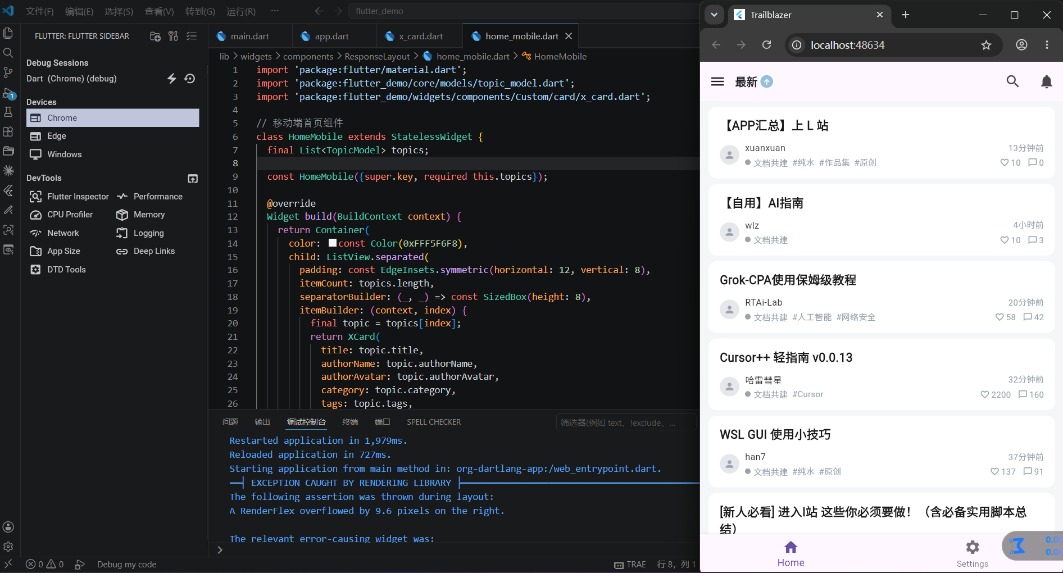Click the ResponseLayout breadcrumb segment
The width and height of the screenshot is (1063, 573).
tap(377, 56)
